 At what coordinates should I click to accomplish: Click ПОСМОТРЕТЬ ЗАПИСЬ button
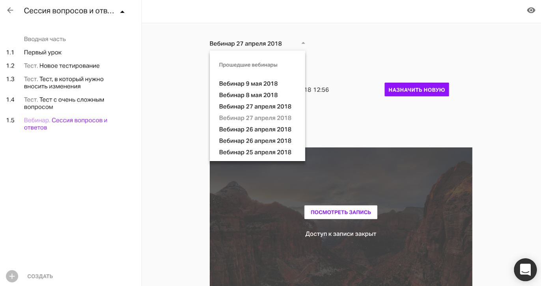coord(341,212)
